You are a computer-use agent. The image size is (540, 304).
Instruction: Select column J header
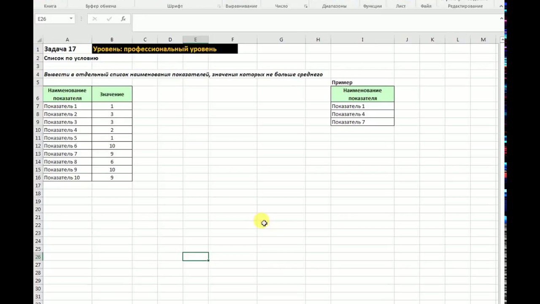point(407,40)
